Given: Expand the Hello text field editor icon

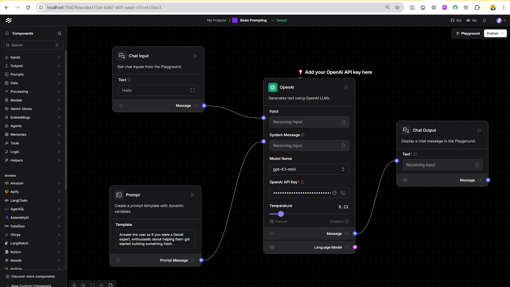Looking at the screenshot, I should [x=192, y=90].
